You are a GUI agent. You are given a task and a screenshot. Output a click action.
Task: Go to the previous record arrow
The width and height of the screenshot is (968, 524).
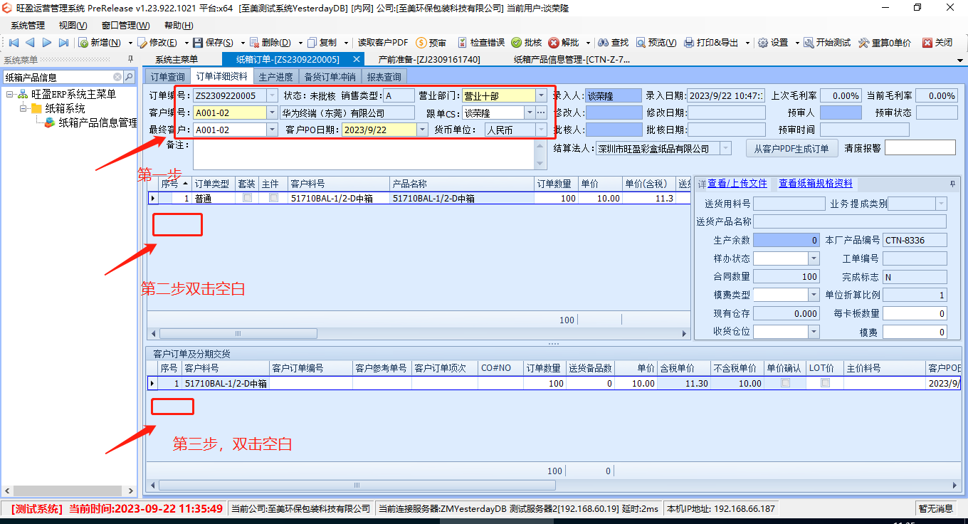[30, 43]
